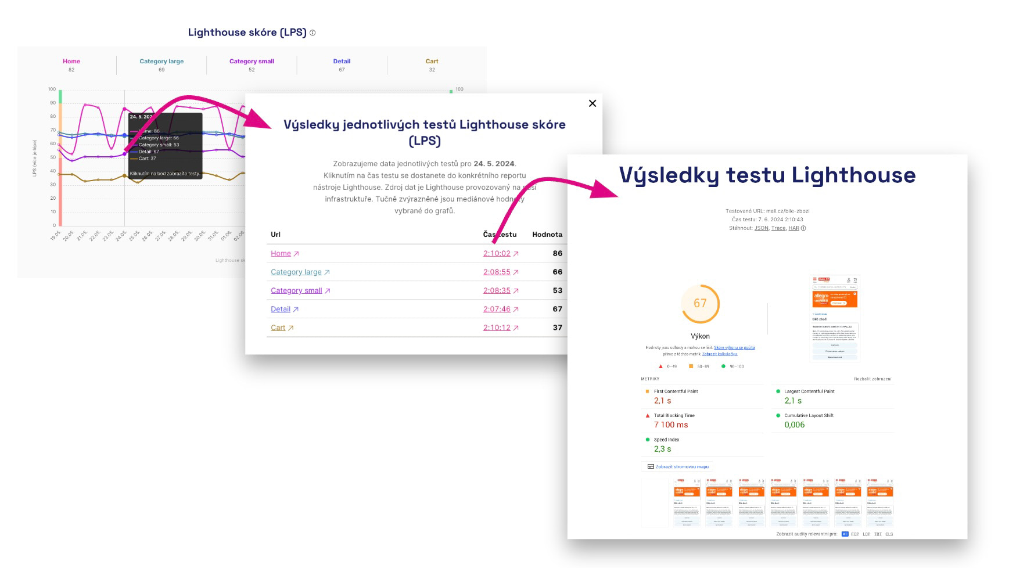Click info icon beside Lighthouse skóre title
Viewport: 1009px width, 568px height.
pos(313,33)
